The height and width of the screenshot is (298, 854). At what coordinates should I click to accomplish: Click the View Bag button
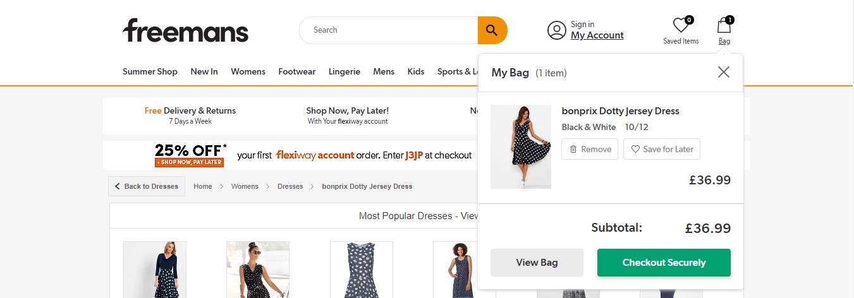pos(537,263)
